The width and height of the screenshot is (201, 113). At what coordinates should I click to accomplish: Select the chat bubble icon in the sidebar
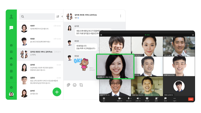[11, 28]
